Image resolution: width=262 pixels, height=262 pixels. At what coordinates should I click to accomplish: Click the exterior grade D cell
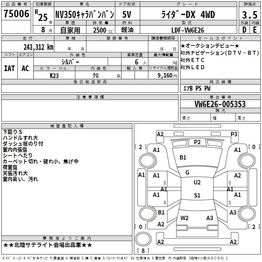coord(244,30)
